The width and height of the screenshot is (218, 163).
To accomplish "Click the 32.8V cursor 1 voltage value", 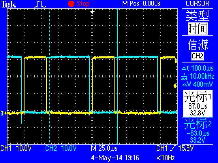I will (x=198, y=113).
